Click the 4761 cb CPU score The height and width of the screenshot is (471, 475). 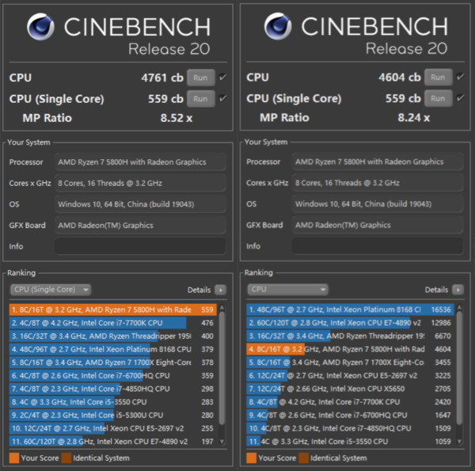click(162, 78)
